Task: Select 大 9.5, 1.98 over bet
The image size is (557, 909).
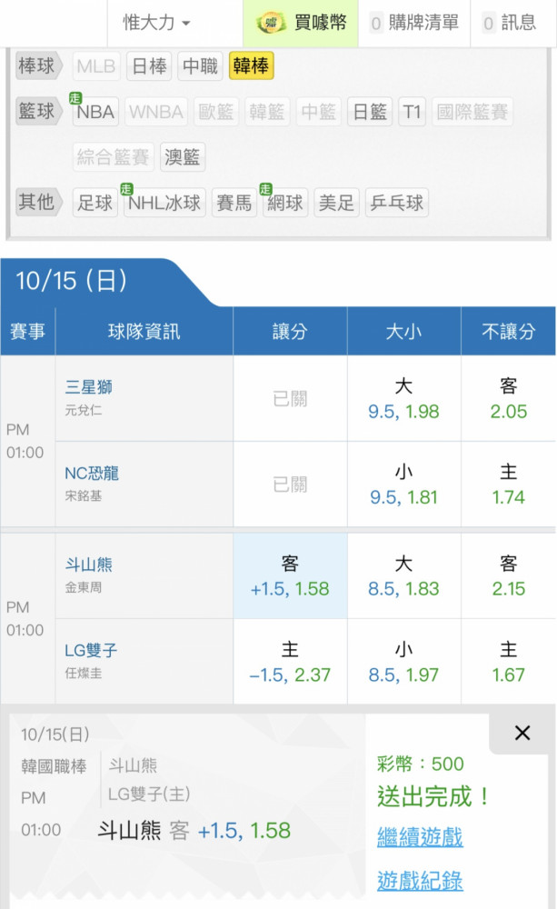Action: click(403, 399)
